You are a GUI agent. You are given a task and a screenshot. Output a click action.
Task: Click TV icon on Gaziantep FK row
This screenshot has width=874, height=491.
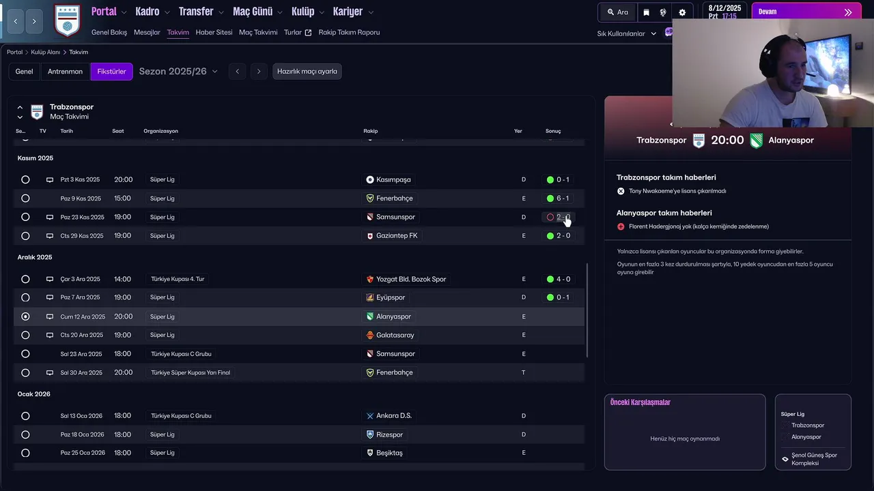pos(49,236)
